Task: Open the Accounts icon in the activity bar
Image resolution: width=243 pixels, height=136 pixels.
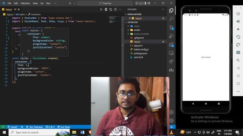Action: [x=171, y=112]
